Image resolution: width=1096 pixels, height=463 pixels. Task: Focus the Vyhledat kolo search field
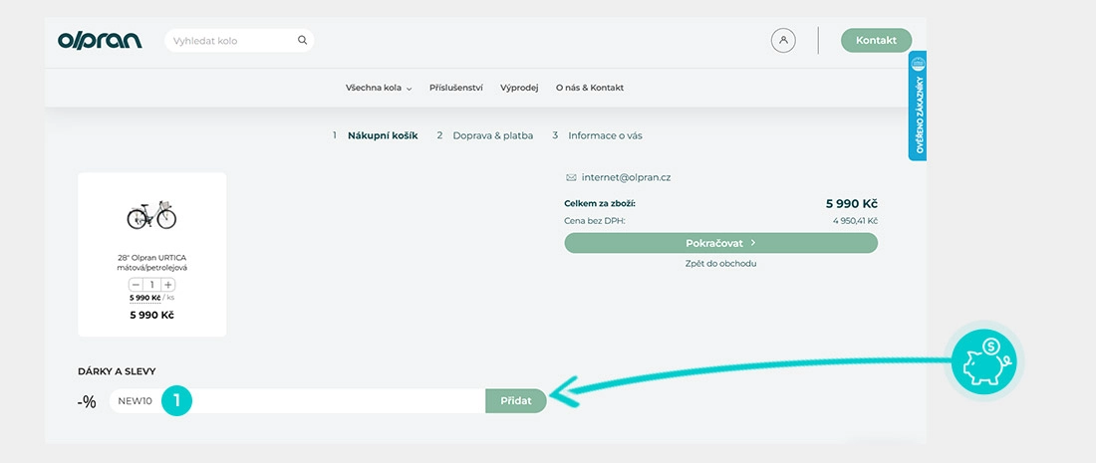click(239, 41)
